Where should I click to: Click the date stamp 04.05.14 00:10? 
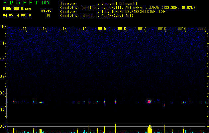point(17,15)
